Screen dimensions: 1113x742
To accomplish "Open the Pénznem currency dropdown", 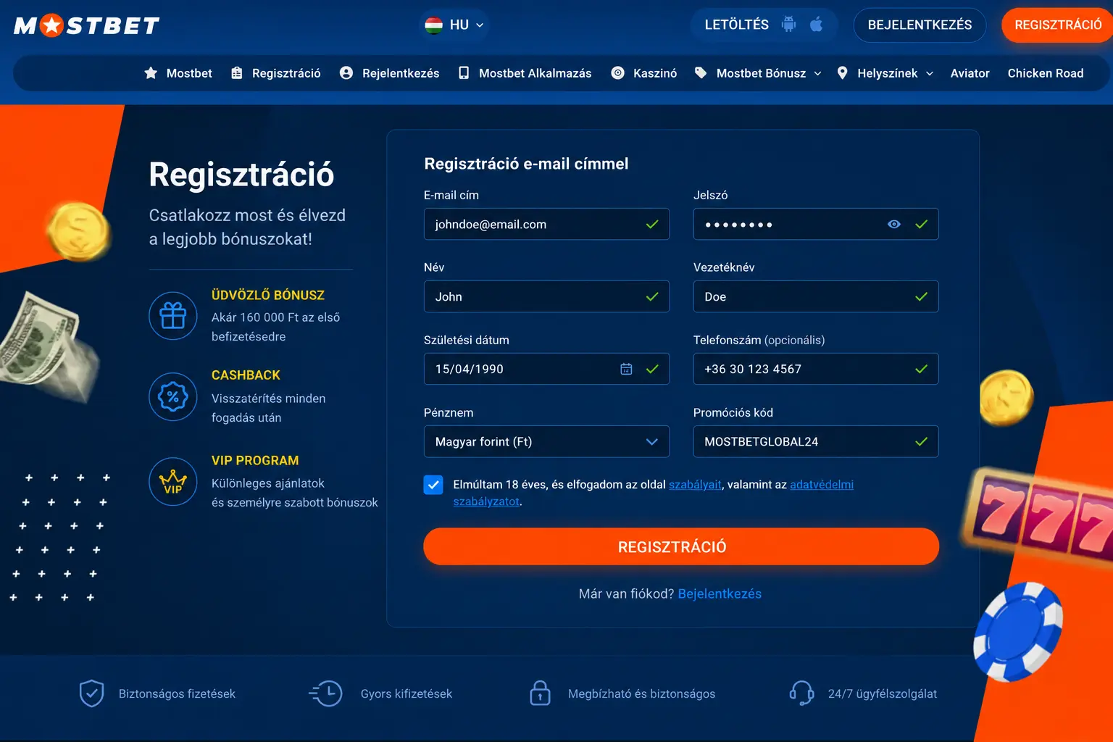I will point(546,441).
